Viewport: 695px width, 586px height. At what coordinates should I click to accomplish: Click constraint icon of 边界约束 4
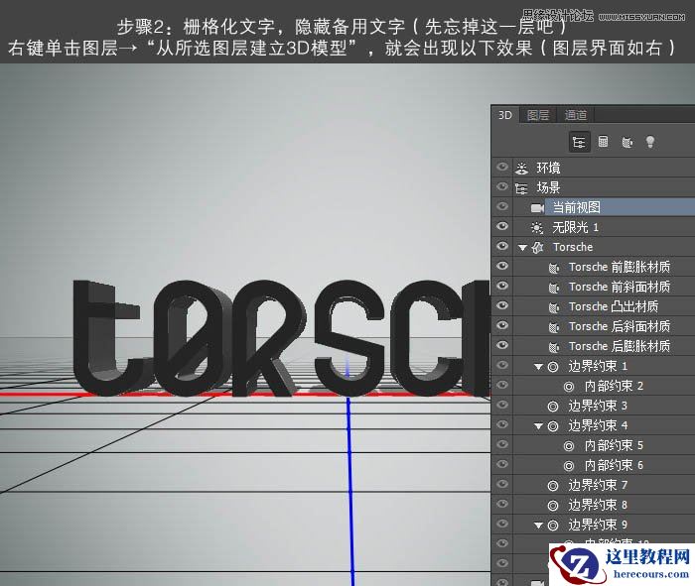[553, 425]
